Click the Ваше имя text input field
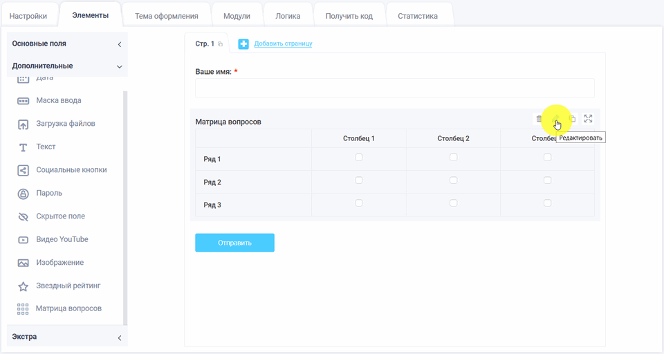664x354 pixels. pos(394,88)
